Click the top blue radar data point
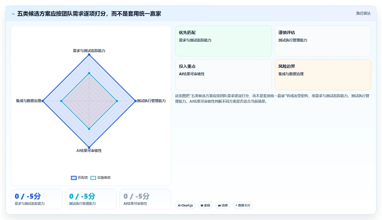The image size is (382, 220). click(89, 55)
